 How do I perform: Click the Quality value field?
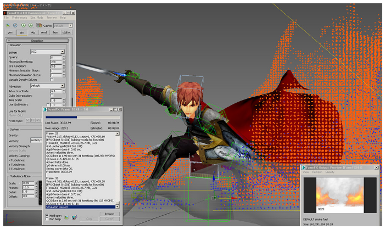click(x=56, y=58)
